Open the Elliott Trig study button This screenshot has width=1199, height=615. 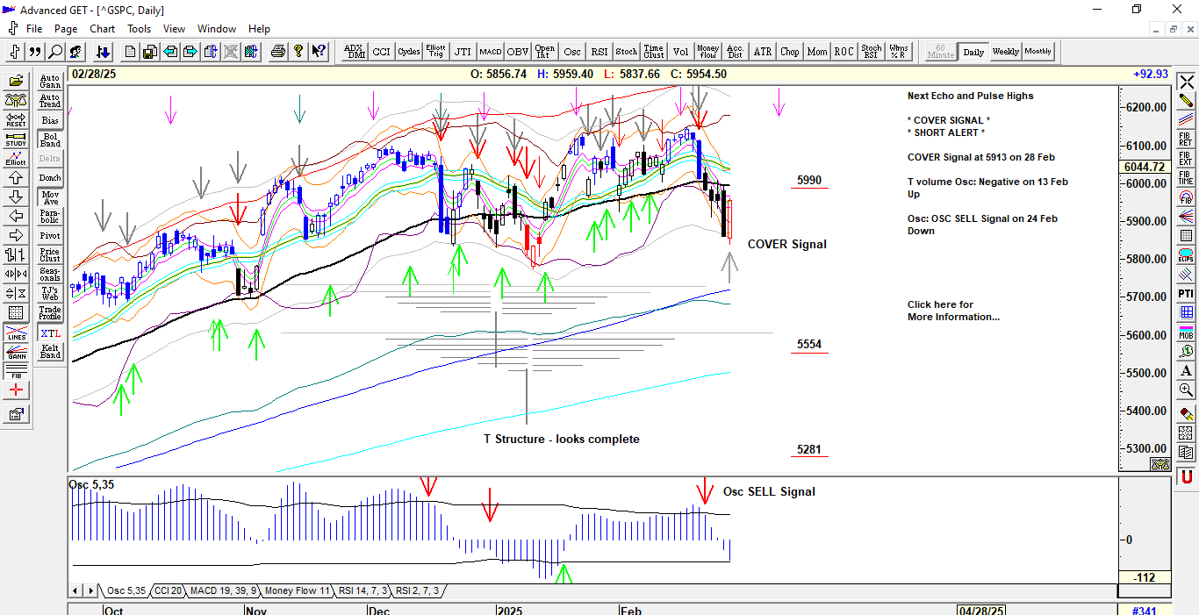click(x=435, y=52)
